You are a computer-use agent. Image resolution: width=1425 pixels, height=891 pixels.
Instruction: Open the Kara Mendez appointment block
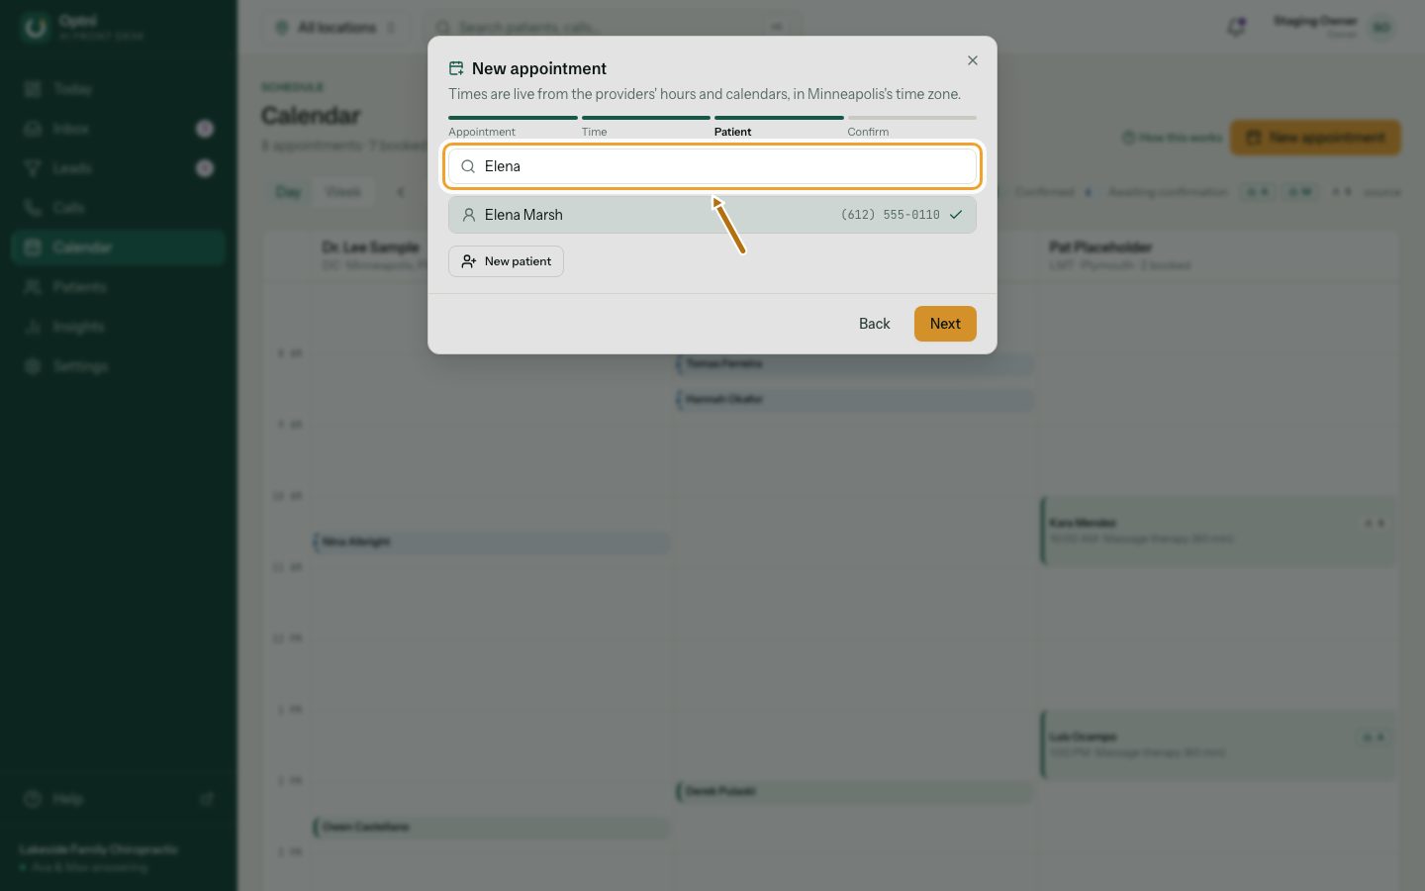coord(1218,531)
